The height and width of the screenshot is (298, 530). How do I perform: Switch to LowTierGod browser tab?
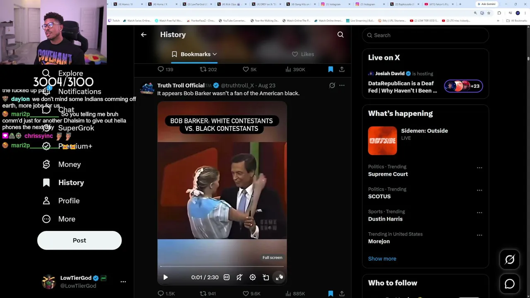[x=197, y=4]
